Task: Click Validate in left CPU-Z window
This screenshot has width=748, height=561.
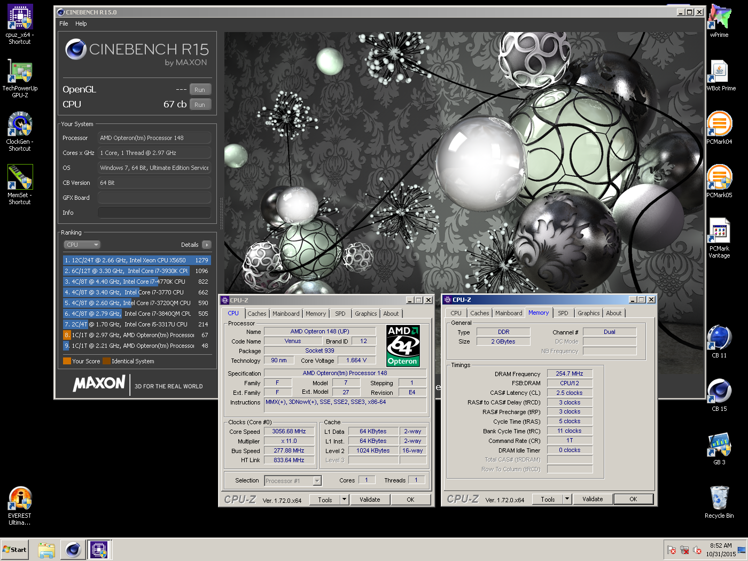Action: (x=370, y=500)
